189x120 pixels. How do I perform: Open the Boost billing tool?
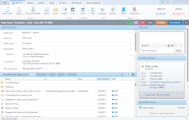tap(123, 11)
